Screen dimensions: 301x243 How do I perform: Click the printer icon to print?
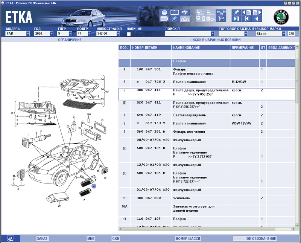[164, 12]
